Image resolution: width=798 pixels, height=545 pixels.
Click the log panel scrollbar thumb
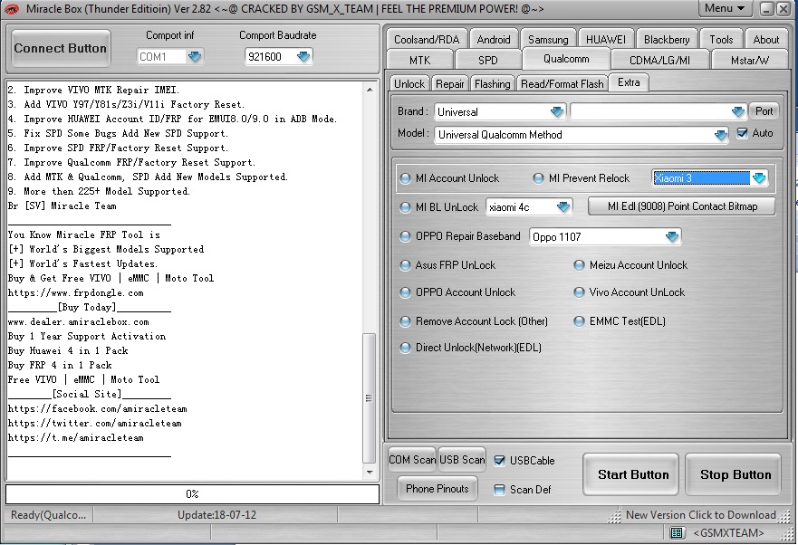point(369,398)
